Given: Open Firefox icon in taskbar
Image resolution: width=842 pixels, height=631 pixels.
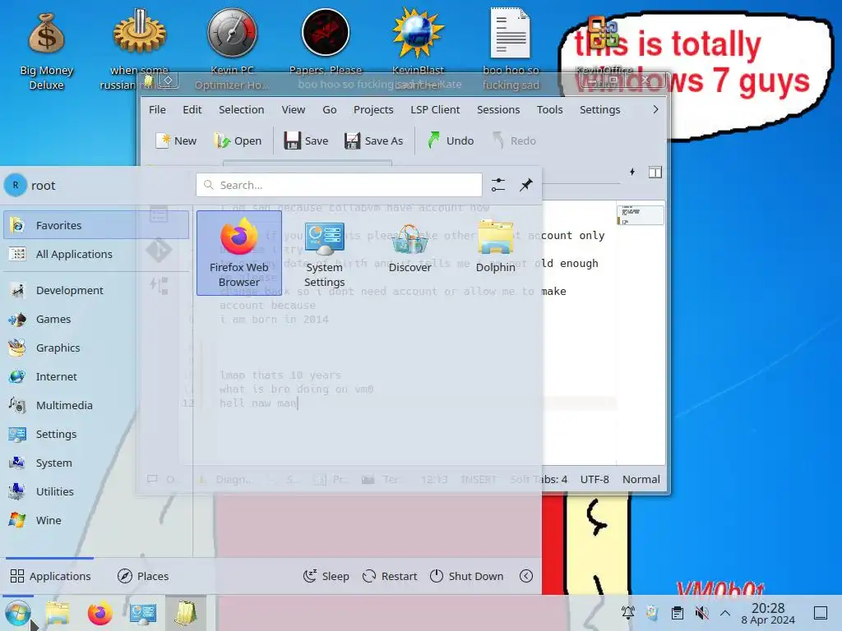Looking at the screenshot, I should (x=99, y=613).
